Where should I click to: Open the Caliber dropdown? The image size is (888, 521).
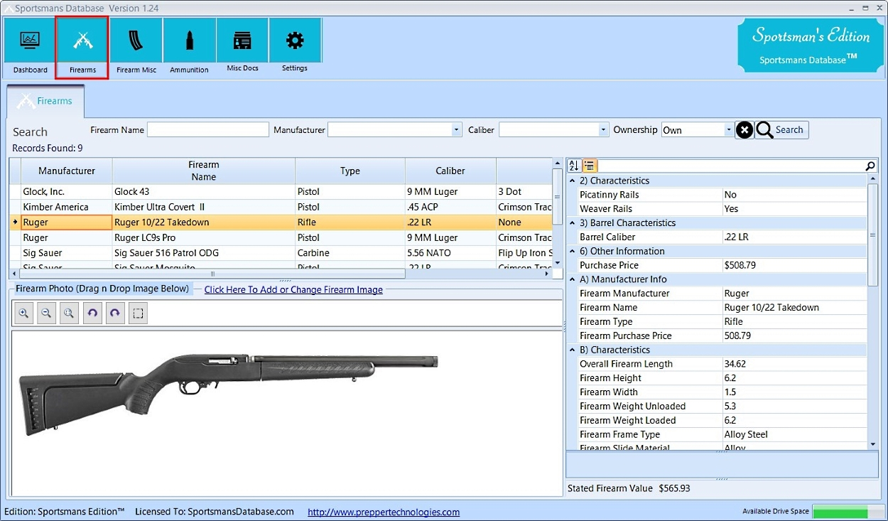click(x=604, y=130)
